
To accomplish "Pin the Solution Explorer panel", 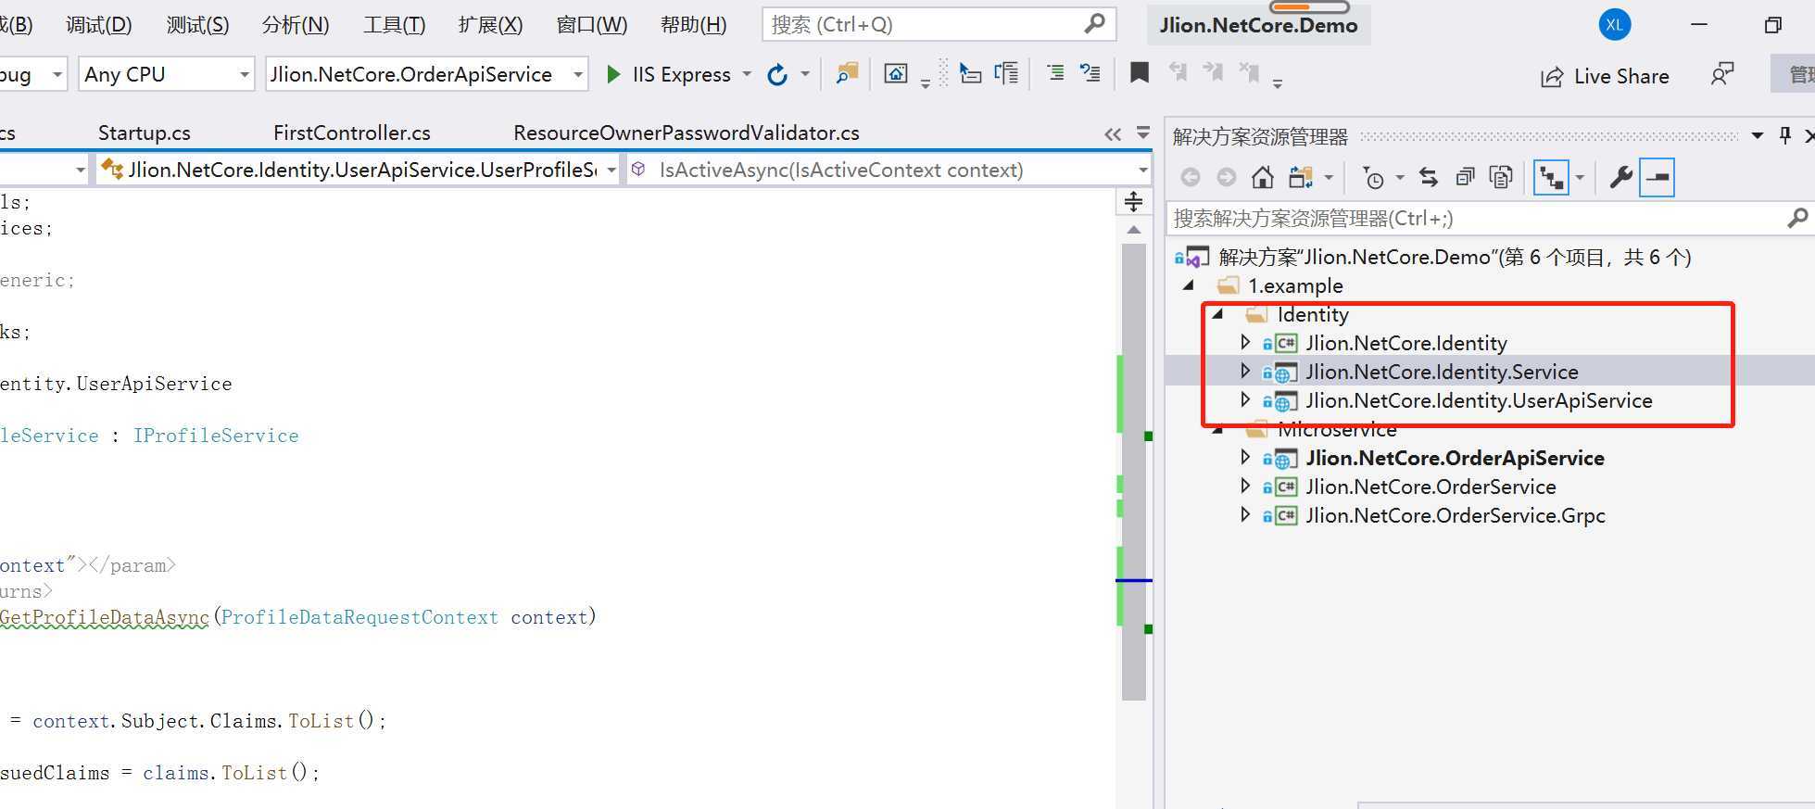I will point(1785,136).
